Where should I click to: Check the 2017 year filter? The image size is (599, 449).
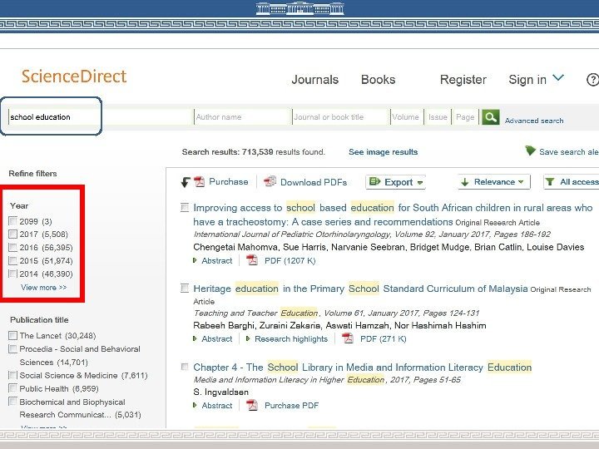pyautogui.click(x=13, y=234)
